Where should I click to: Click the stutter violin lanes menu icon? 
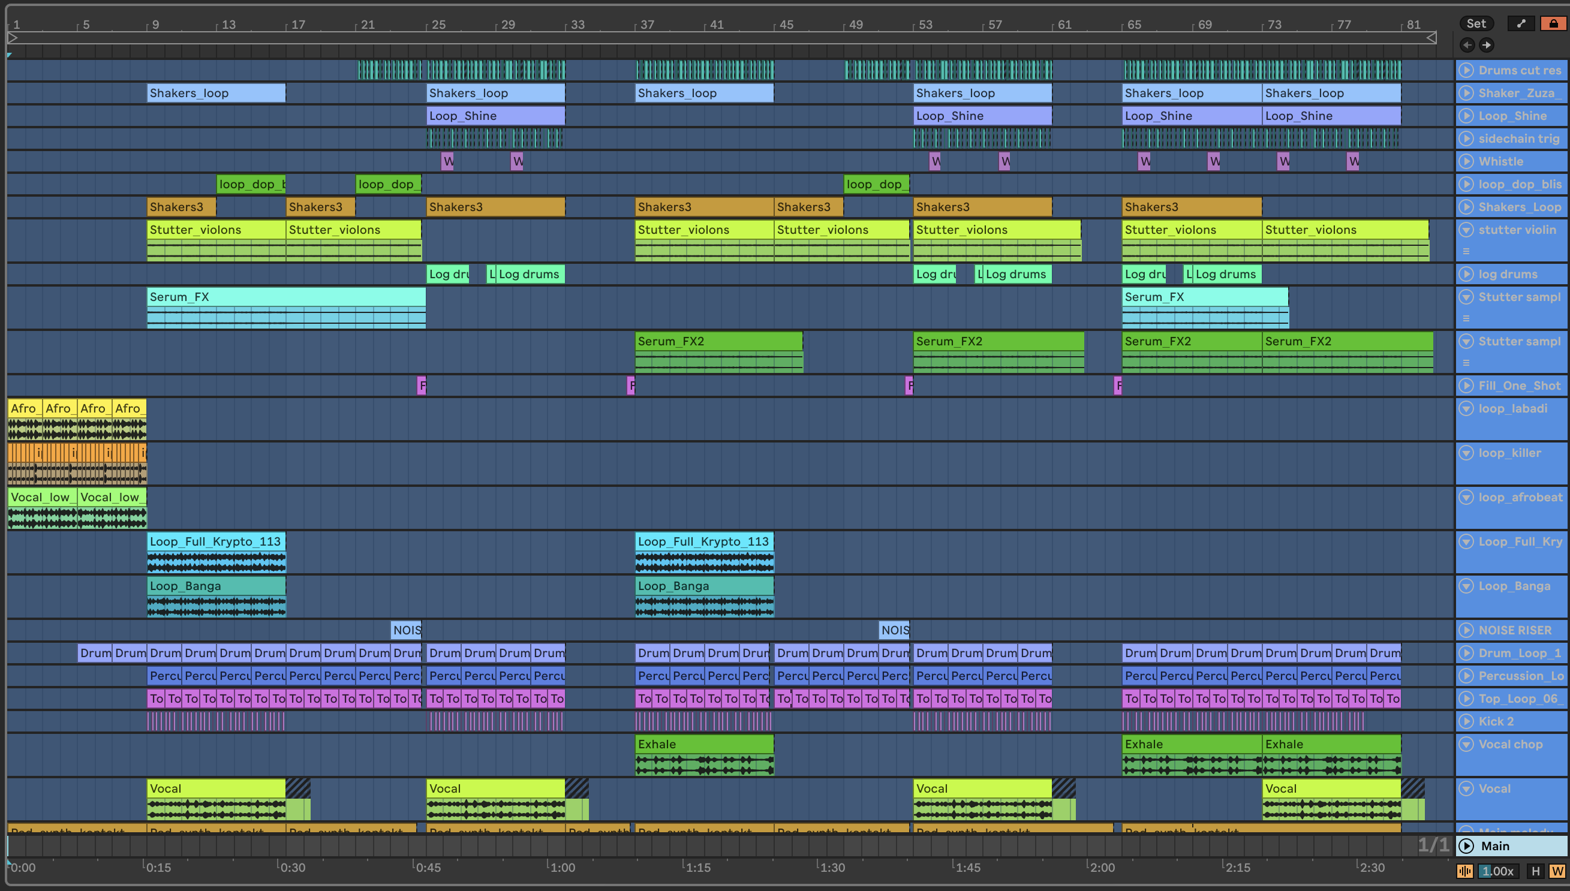(x=1466, y=251)
